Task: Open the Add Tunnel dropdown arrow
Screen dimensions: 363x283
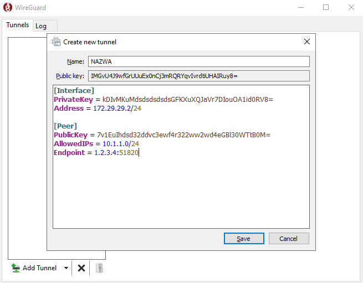Action: 66,268
